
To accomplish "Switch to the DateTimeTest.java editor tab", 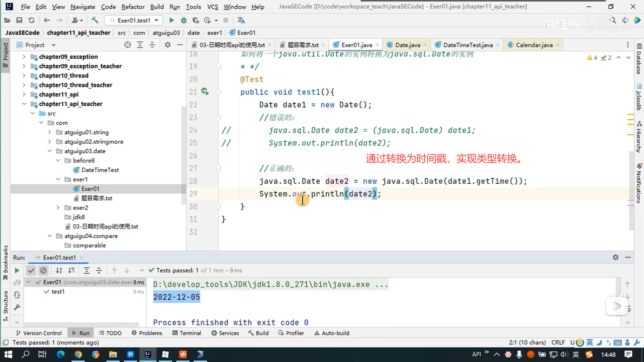I will [x=468, y=45].
